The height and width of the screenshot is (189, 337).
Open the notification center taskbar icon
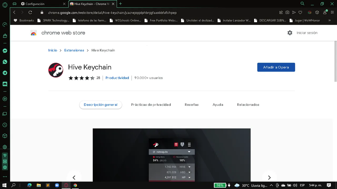tap(329, 185)
